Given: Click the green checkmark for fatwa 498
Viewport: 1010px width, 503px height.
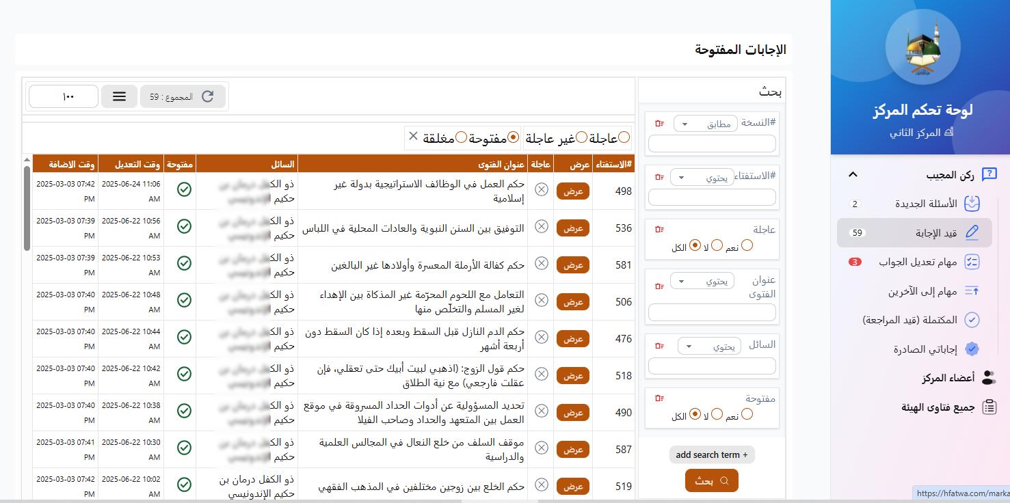Looking at the screenshot, I should 183,189.
